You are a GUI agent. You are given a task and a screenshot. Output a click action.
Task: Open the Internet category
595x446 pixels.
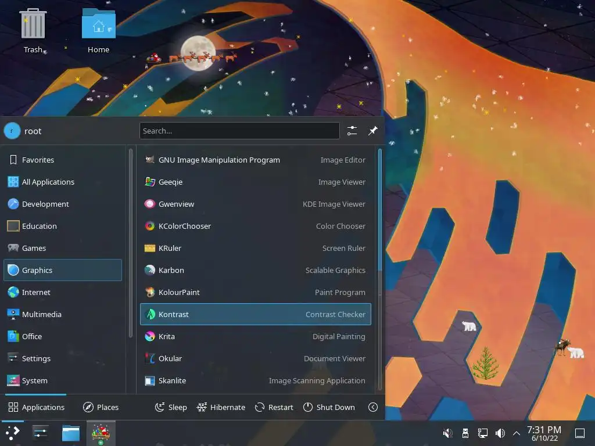click(63, 293)
